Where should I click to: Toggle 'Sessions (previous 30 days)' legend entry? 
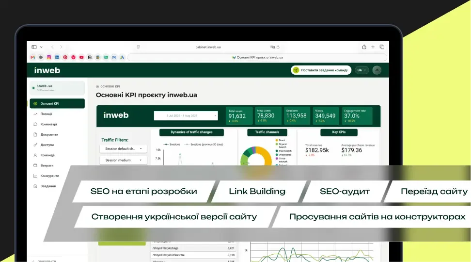click(x=204, y=145)
